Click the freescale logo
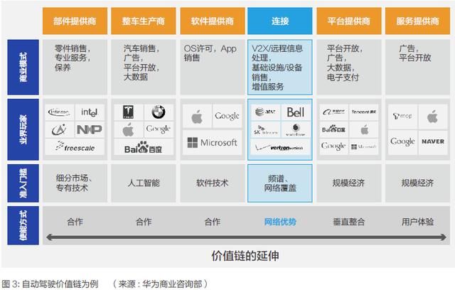The height and width of the screenshot is (290, 455). [75, 146]
